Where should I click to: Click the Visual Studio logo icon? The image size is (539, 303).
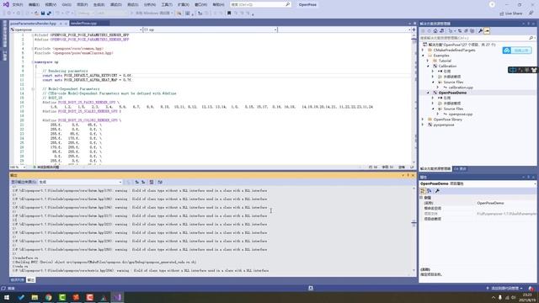(6, 4)
